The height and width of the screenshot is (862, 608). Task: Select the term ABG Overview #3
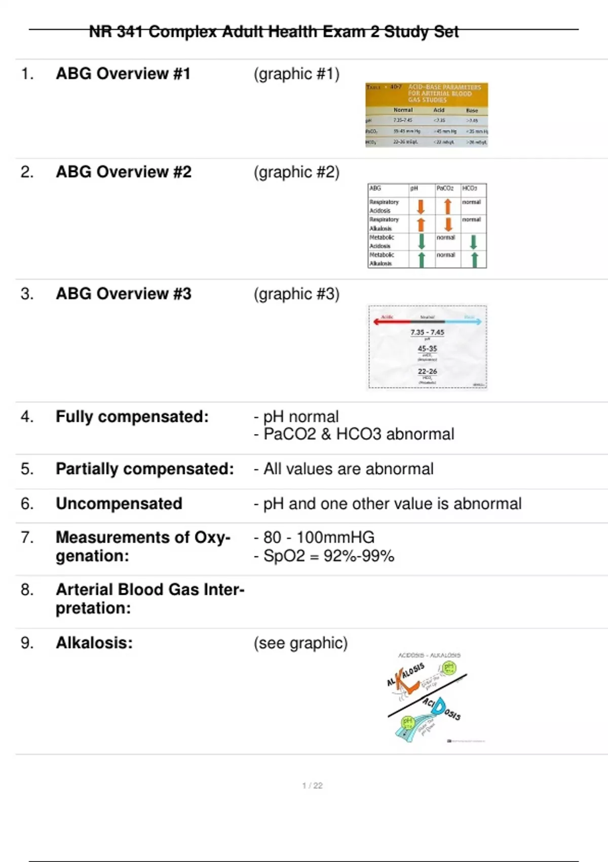[124, 294]
